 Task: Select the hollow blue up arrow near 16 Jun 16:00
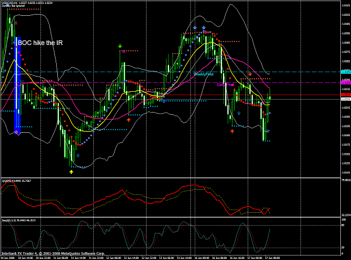pos(239,113)
